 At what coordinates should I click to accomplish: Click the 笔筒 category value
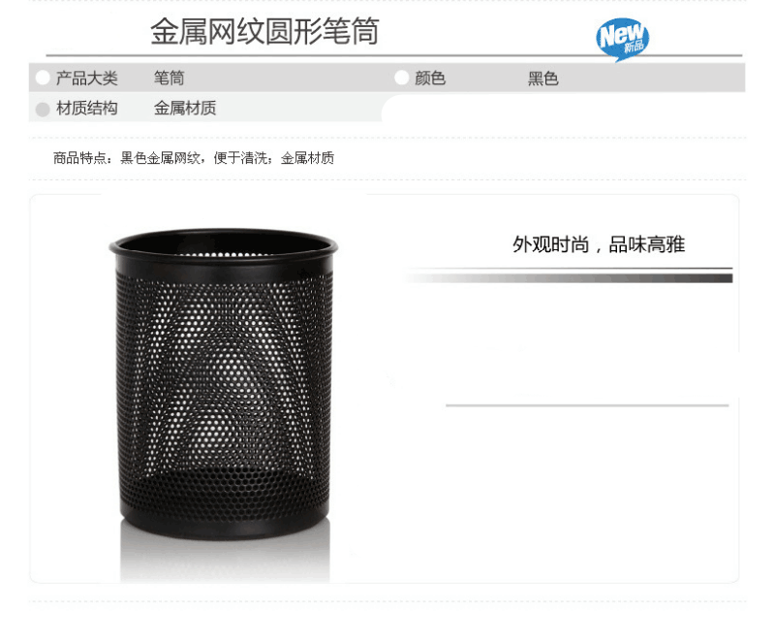pos(170,79)
